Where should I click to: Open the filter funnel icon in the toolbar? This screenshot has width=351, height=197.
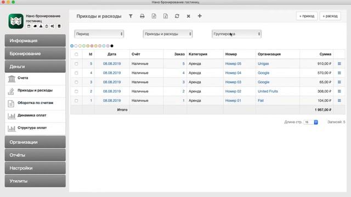[131, 16]
